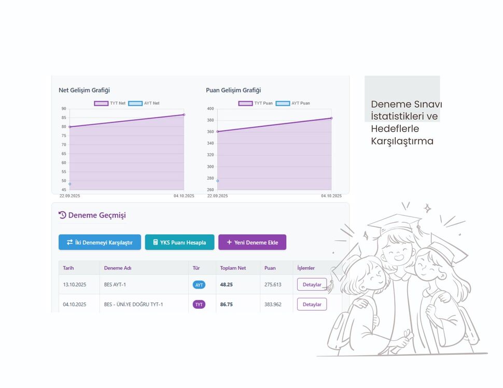Click the plus icon on Yeni Deneme Ekle
503x388 pixels.
pos(229,242)
